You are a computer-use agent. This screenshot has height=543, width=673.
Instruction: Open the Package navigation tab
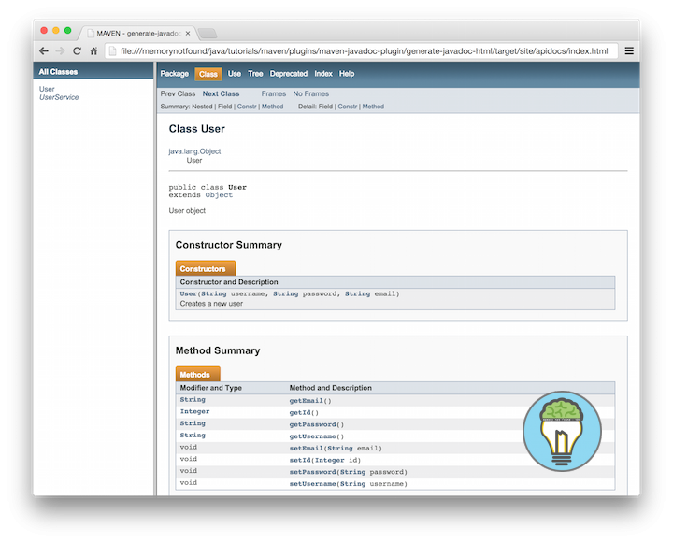pos(174,74)
